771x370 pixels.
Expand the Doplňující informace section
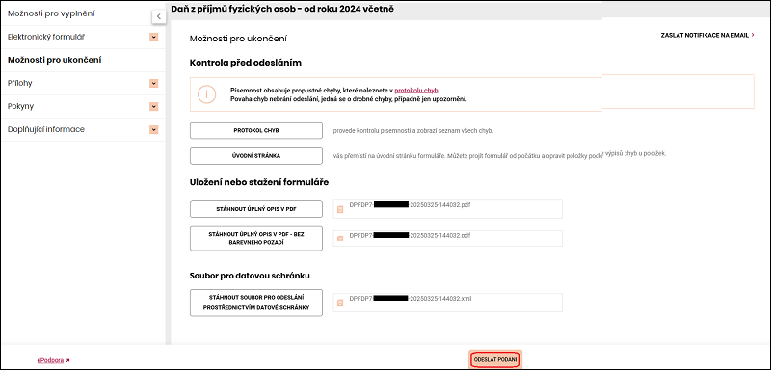(x=154, y=130)
